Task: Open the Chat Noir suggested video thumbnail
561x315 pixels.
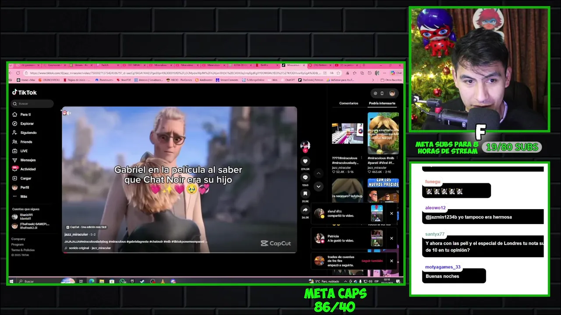Action: [x=383, y=133]
